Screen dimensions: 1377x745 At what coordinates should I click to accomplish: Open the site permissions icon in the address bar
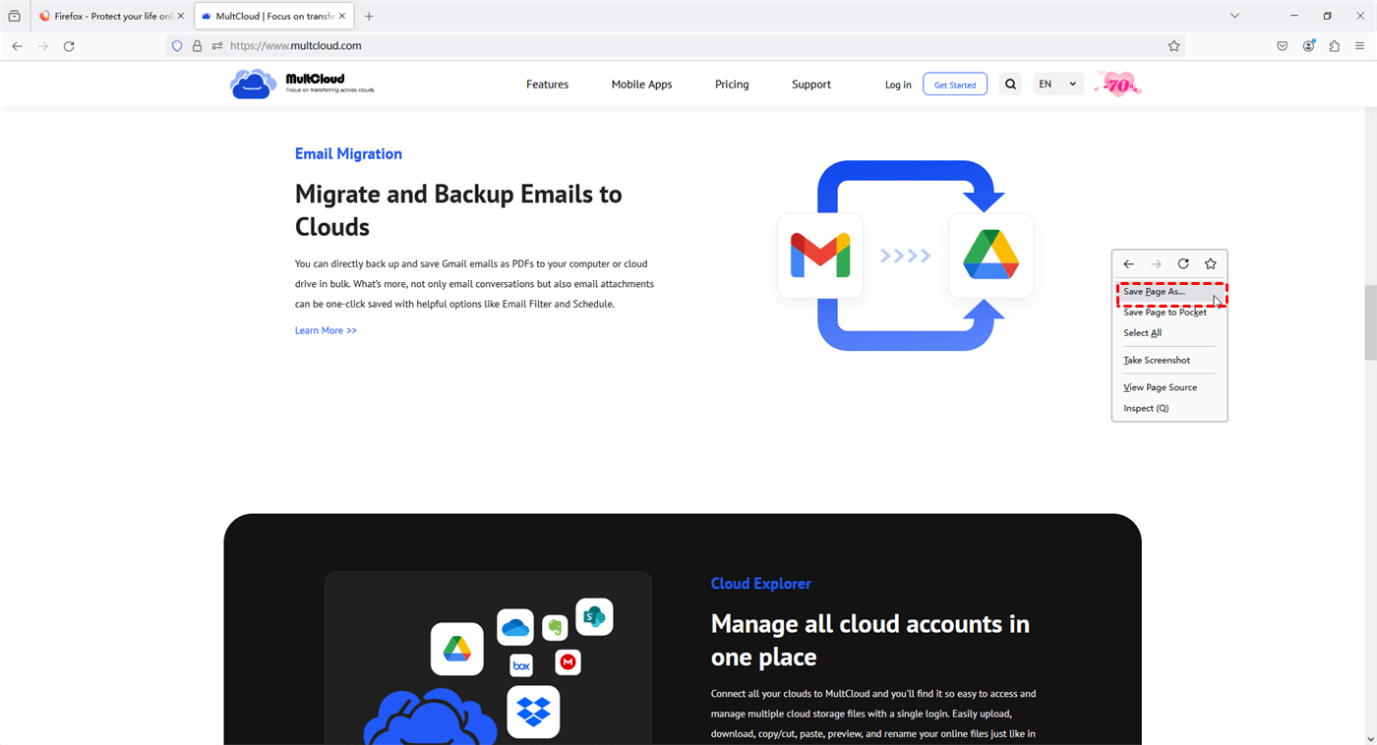tap(217, 46)
